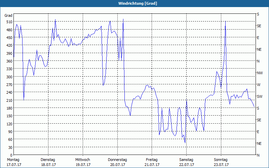Click the 'Dienstag' day label
269x168 pixels.
48,160
